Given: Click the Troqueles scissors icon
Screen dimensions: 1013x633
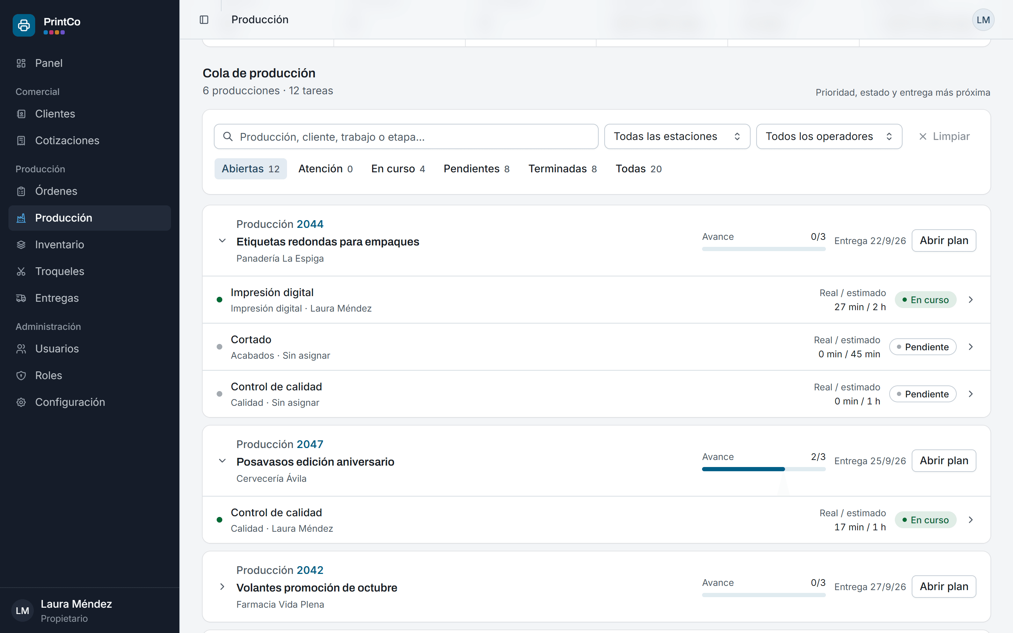Looking at the screenshot, I should [x=21, y=272].
